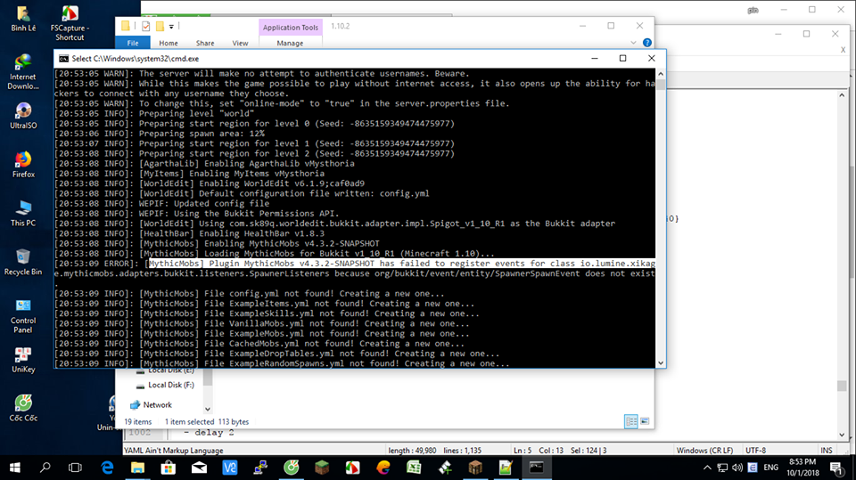Open the ENG input language indicator
856x480 pixels.
pyautogui.click(x=770, y=468)
